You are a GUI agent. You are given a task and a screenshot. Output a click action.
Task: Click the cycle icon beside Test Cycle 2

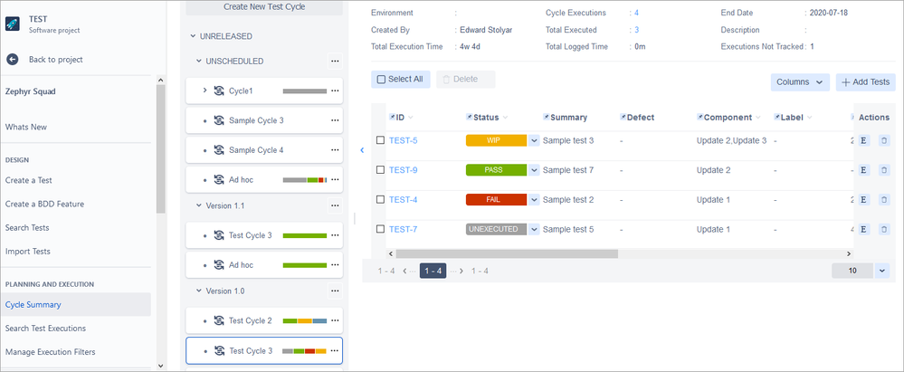click(219, 320)
